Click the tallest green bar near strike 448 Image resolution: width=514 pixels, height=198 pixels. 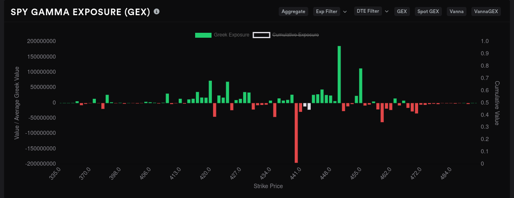[339, 74]
